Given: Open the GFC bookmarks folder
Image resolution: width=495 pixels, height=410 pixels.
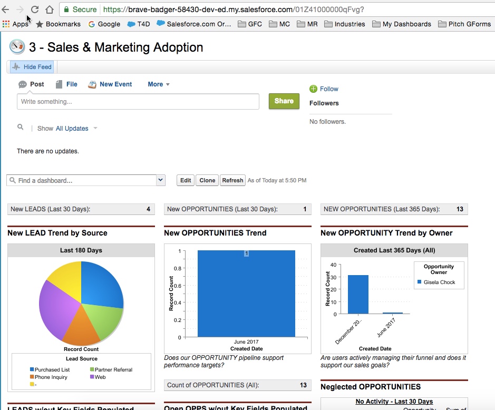Looking at the screenshot, I should pos(250,24).
